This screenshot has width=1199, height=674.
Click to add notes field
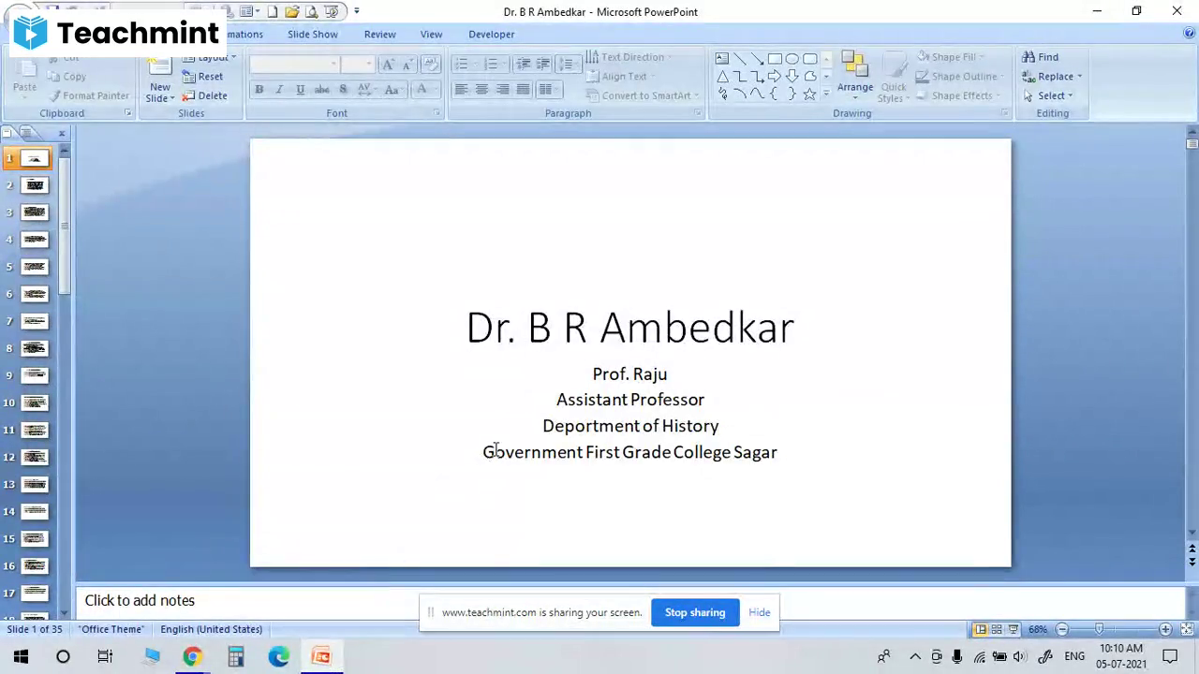point(629,601)
